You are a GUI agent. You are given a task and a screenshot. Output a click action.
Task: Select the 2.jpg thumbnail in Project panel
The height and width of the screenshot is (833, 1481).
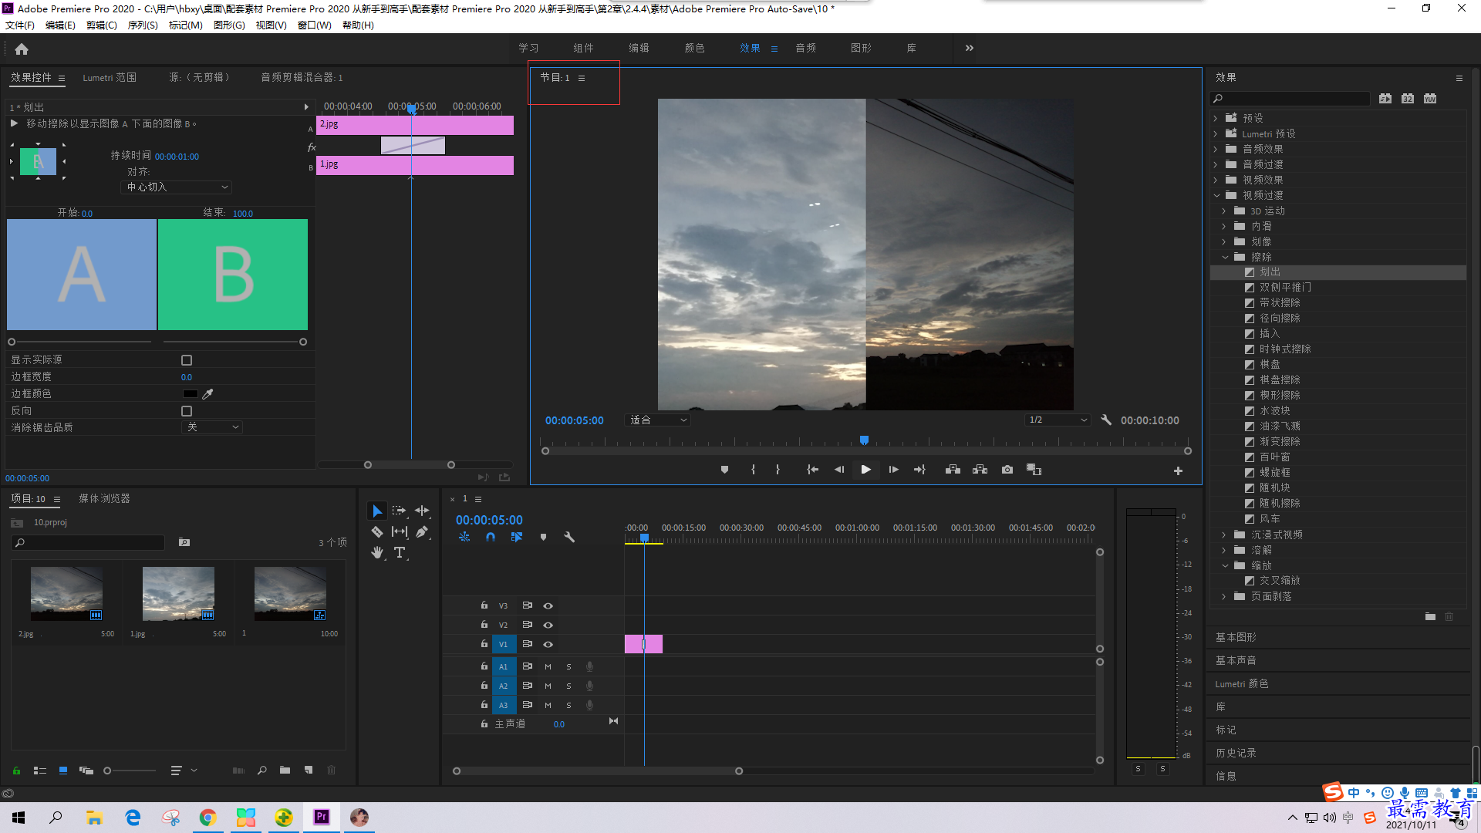pos(66,594)
